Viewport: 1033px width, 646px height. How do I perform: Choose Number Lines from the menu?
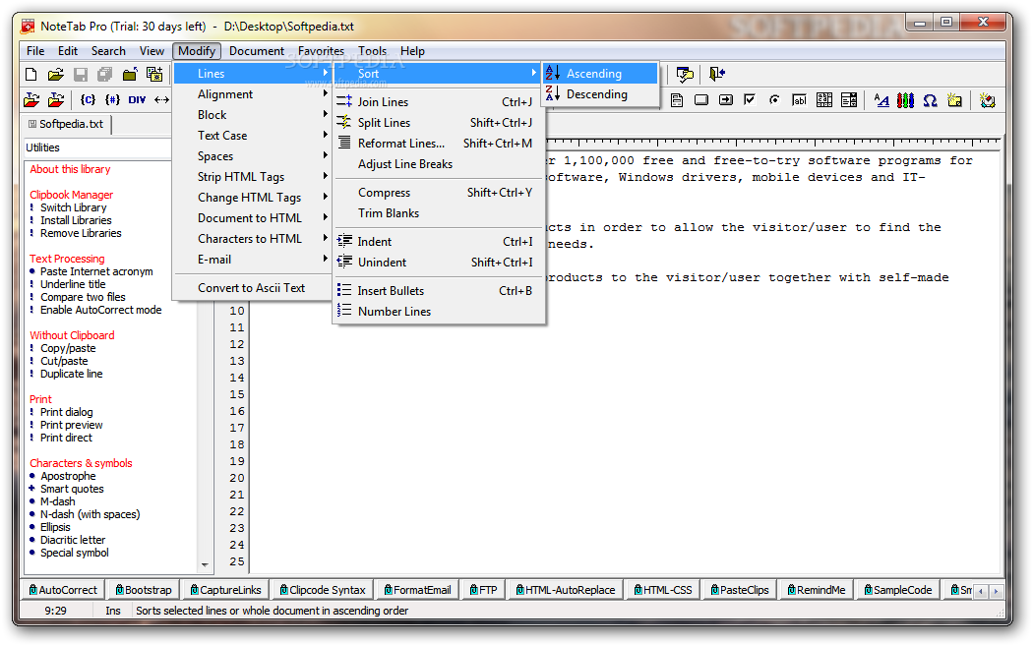coord(439,312)
